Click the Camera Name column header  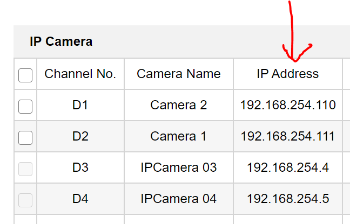click(179, 74)
